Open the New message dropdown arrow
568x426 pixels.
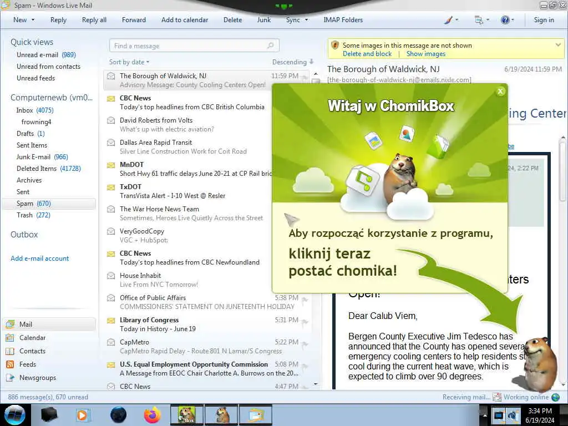tap(33, 20)
